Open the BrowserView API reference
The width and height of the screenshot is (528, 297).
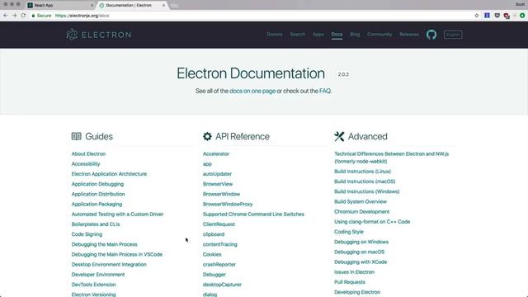coord(218,184)
